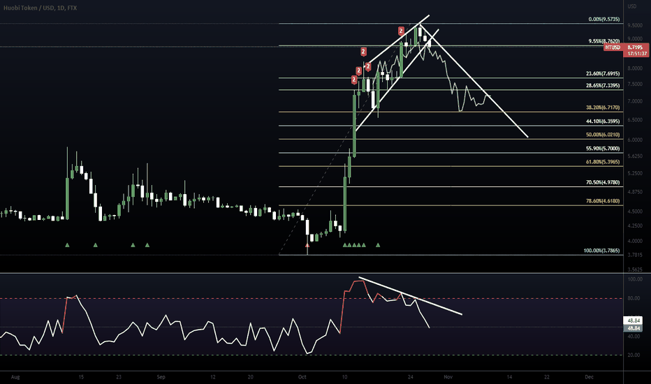Click the white 48.84 RSI value label
Viewport: 651px width, 384px height.
[x=633, y=320]
